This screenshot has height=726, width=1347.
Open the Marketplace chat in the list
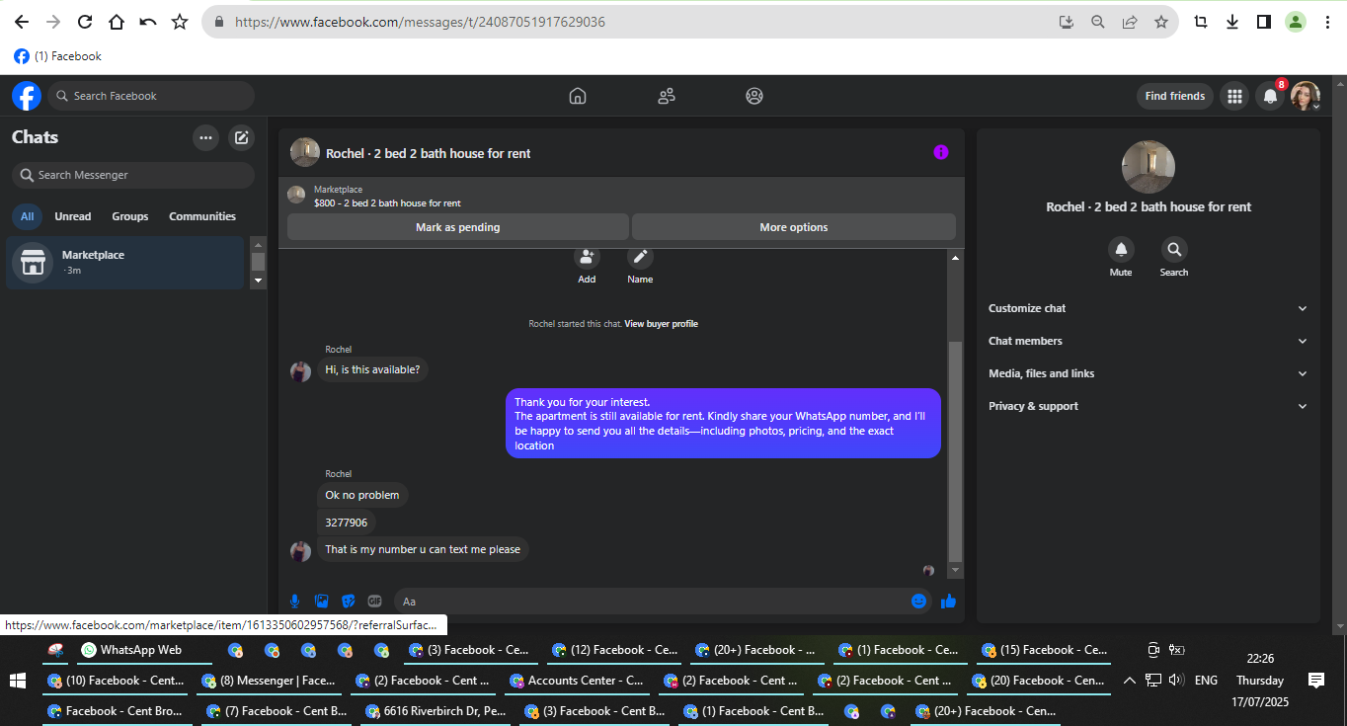pyautogui.click(x=125, y=263)
